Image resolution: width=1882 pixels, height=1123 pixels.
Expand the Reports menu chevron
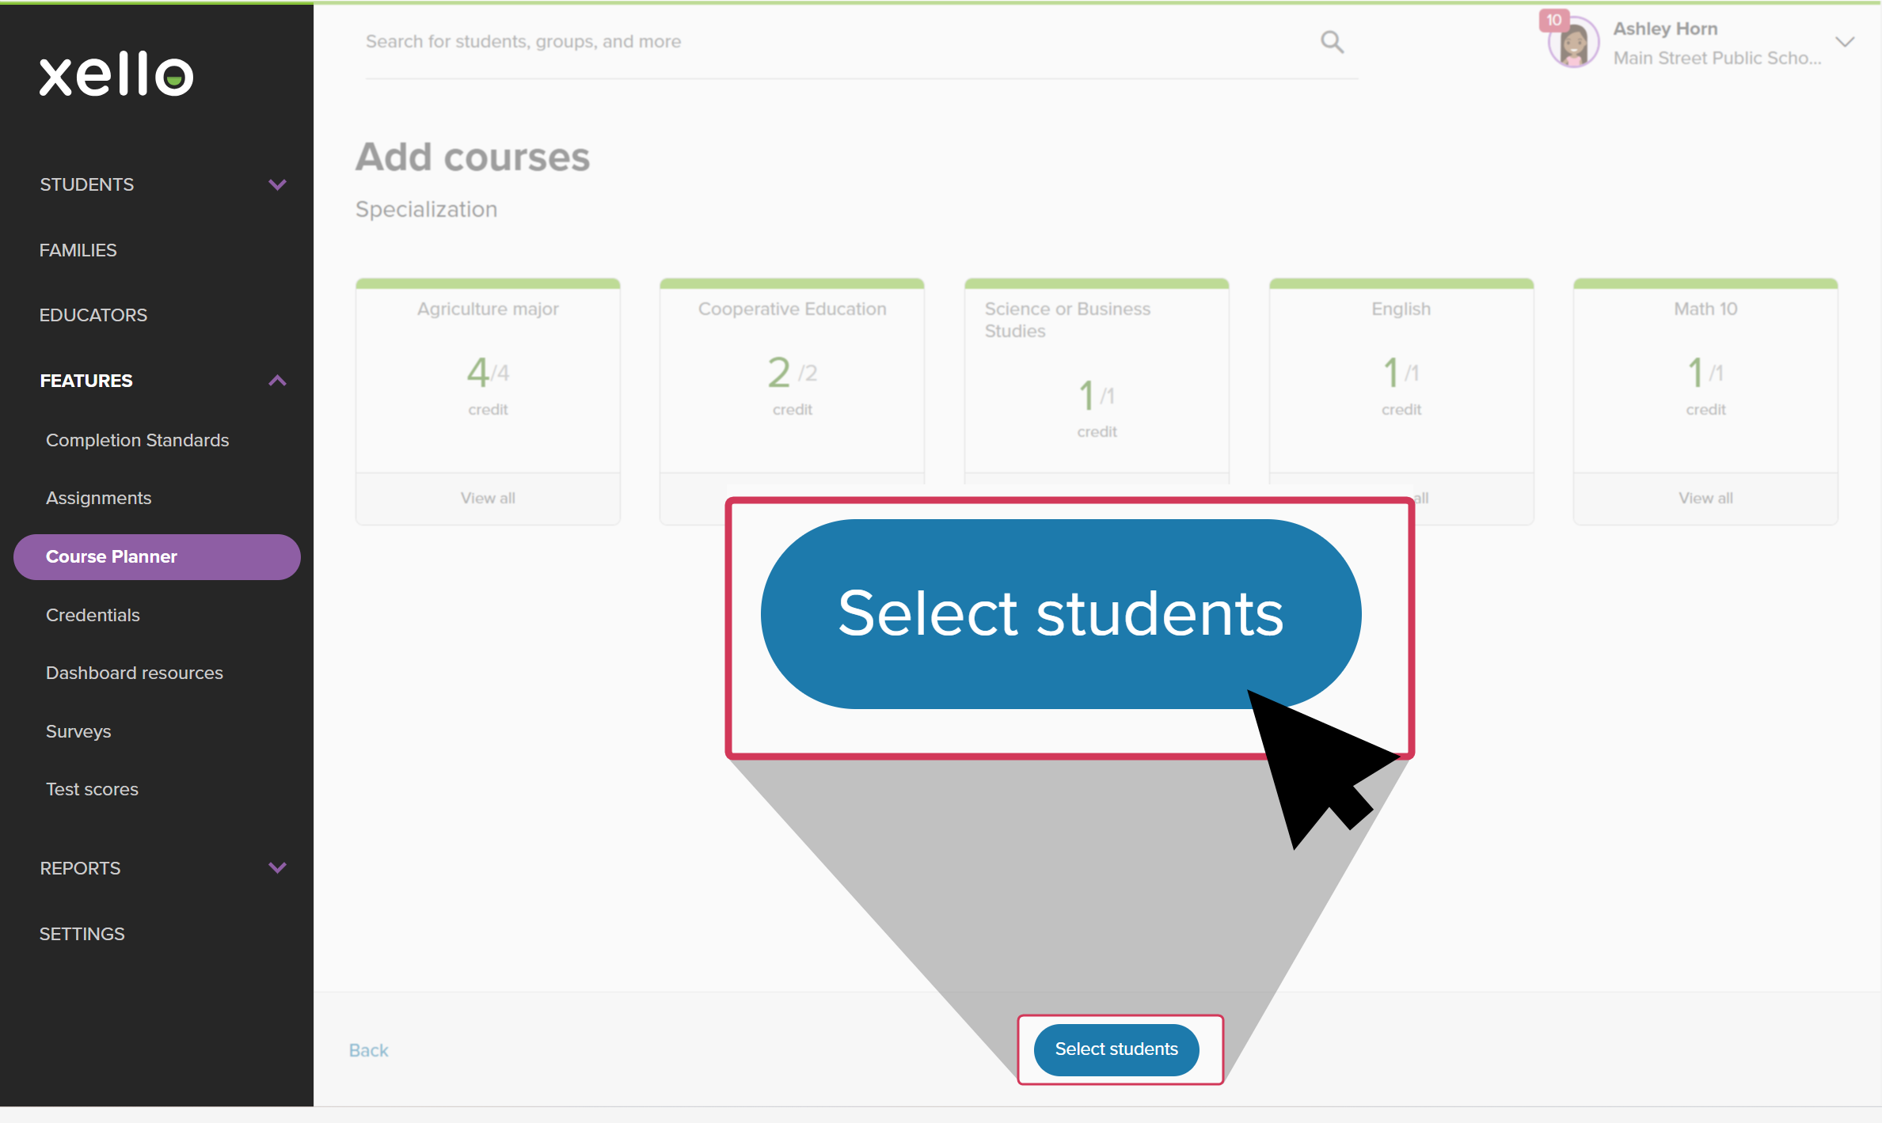(277, 867)
